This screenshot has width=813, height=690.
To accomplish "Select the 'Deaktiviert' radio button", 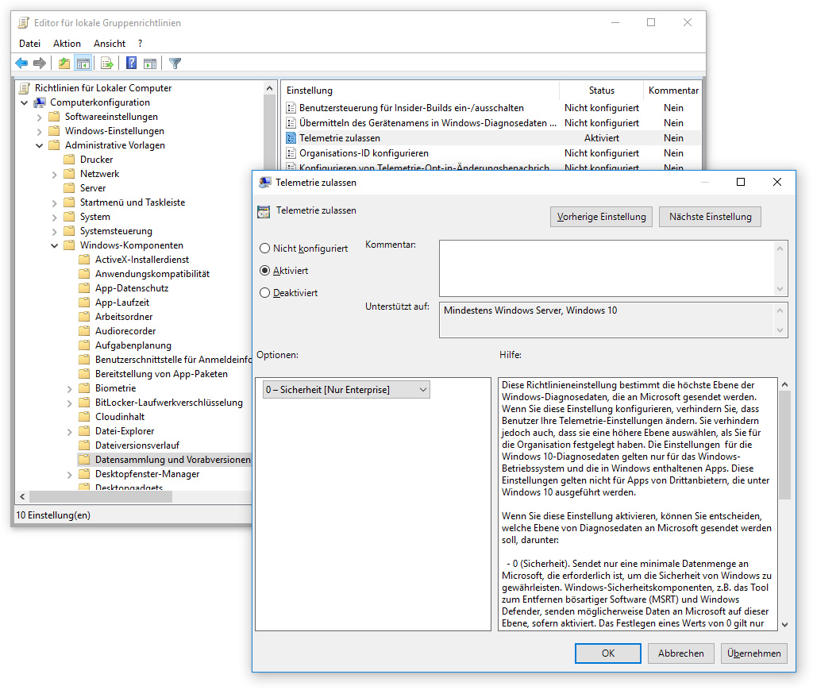I will click(x=265, y=293).
